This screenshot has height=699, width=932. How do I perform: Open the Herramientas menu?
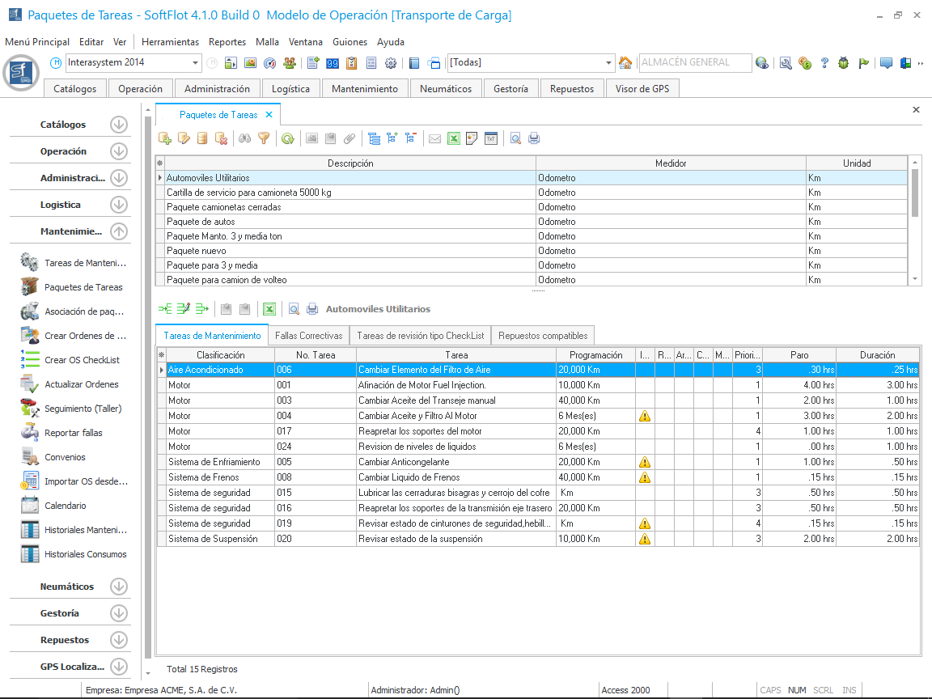click(170, 42)
